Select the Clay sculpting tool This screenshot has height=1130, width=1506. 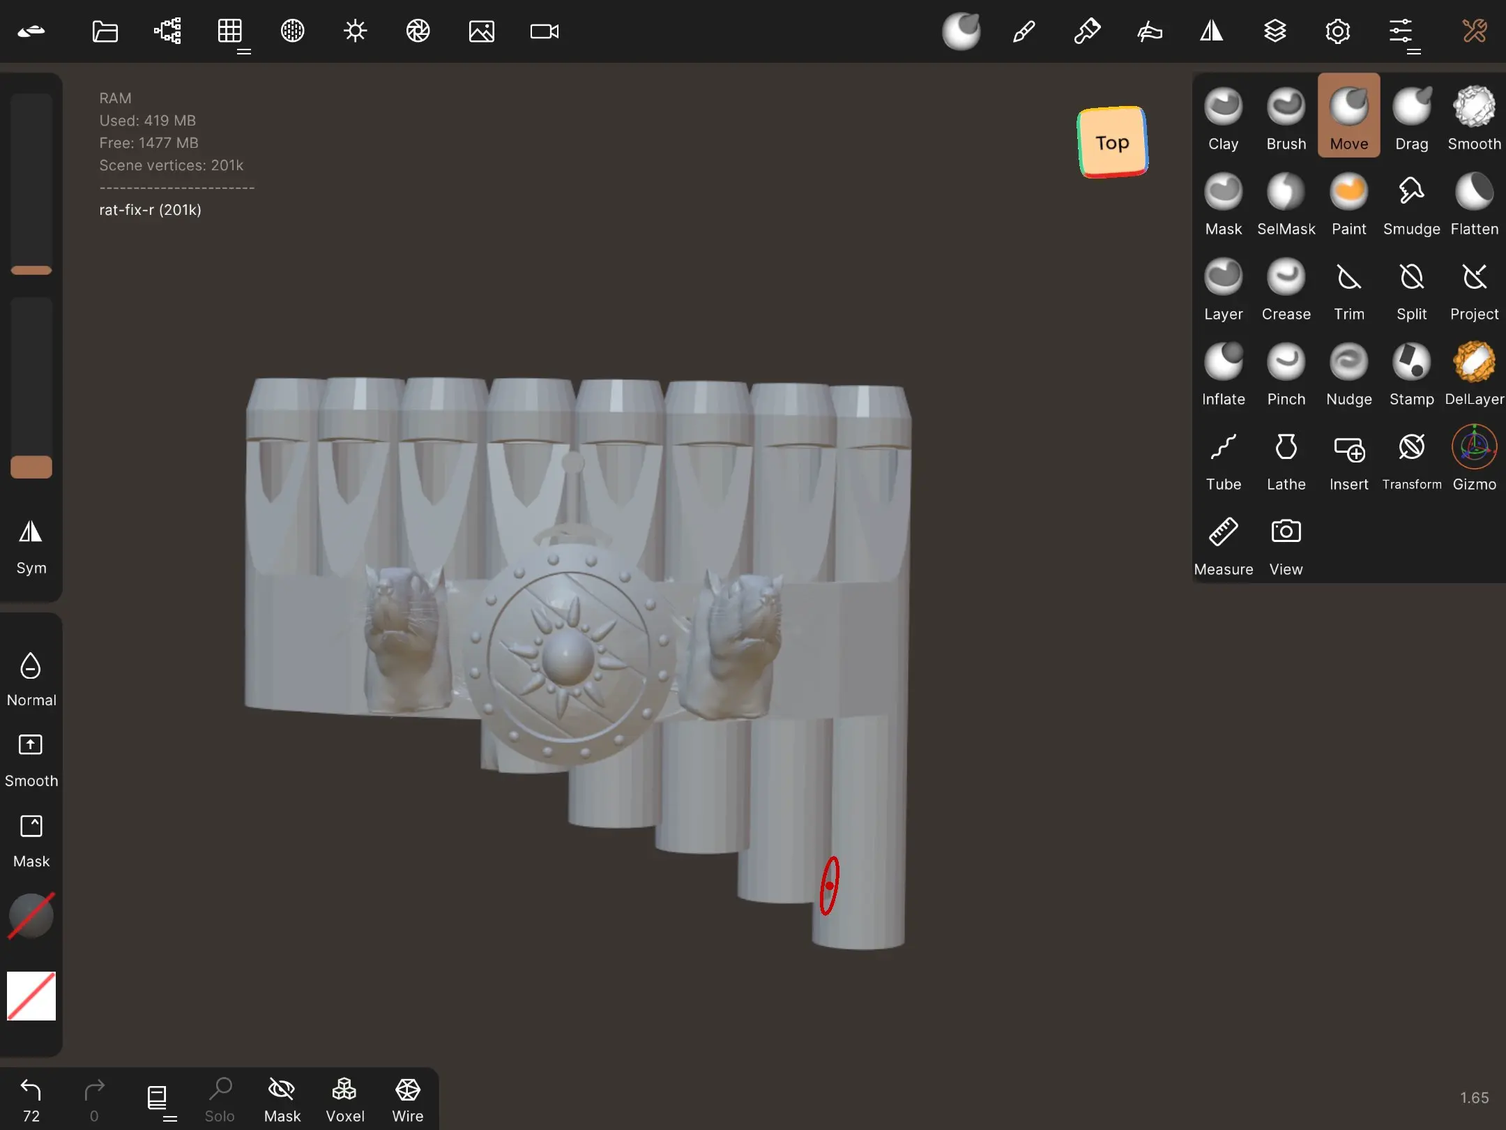(1223, 117)
